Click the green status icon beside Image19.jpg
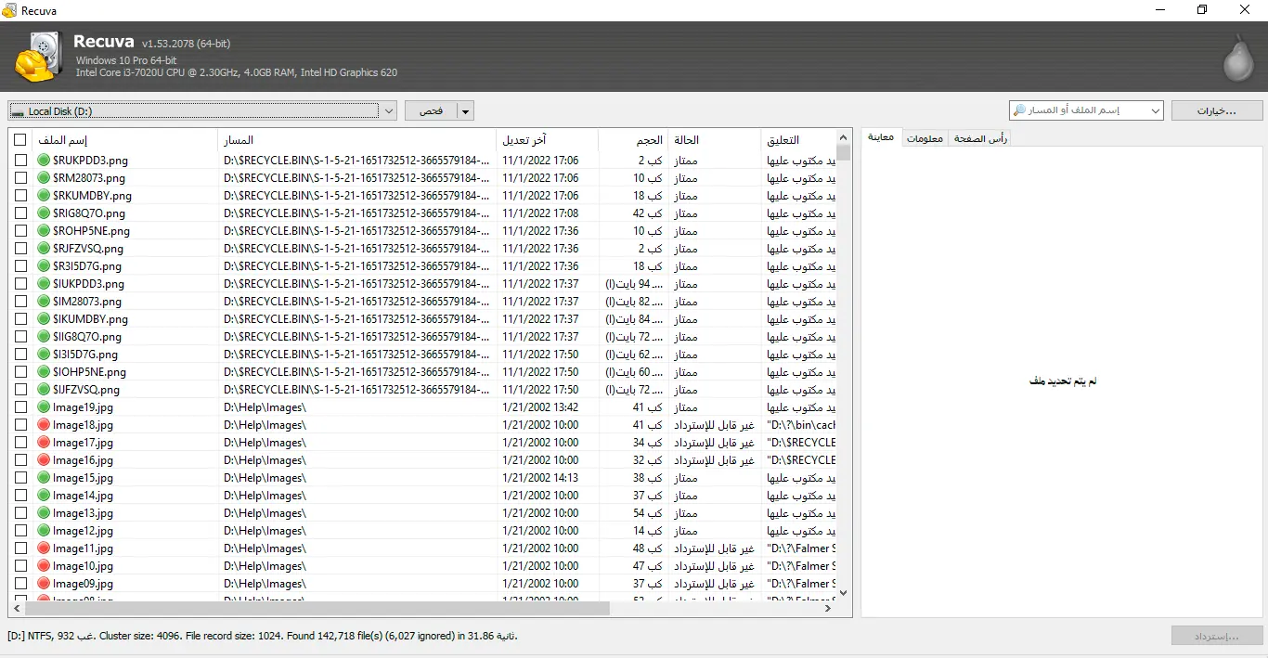Viewport: 1268px width, 658px height. point(44,407)
